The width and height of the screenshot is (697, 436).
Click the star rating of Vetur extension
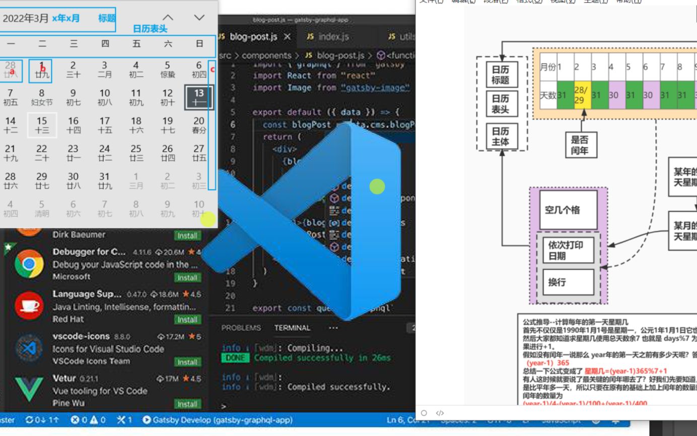pyautogui.click(x=191, y=379)
